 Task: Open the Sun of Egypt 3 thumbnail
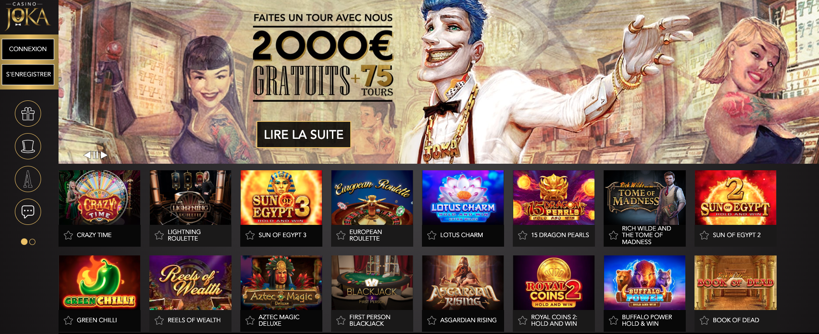281,197
